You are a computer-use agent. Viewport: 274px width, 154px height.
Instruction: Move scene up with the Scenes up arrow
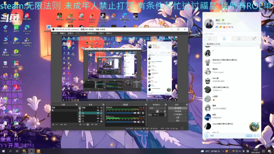(61, 125)
